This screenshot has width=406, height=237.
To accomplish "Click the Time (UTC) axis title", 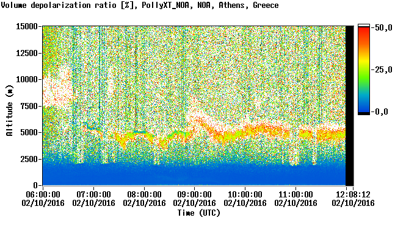I will point(199,213).
